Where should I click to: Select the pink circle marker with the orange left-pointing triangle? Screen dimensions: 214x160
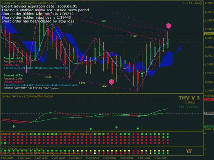tap(168, 26)
